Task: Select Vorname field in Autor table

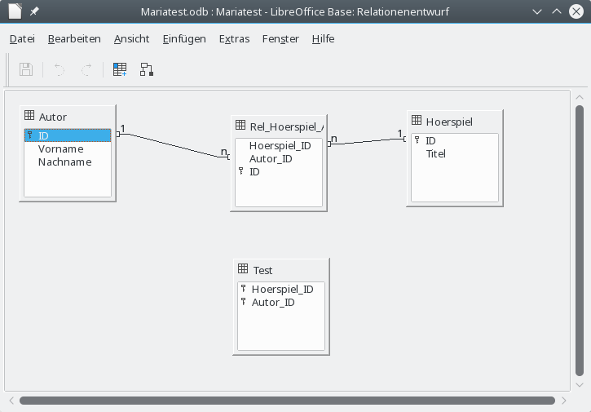Action: pos(68,148)
